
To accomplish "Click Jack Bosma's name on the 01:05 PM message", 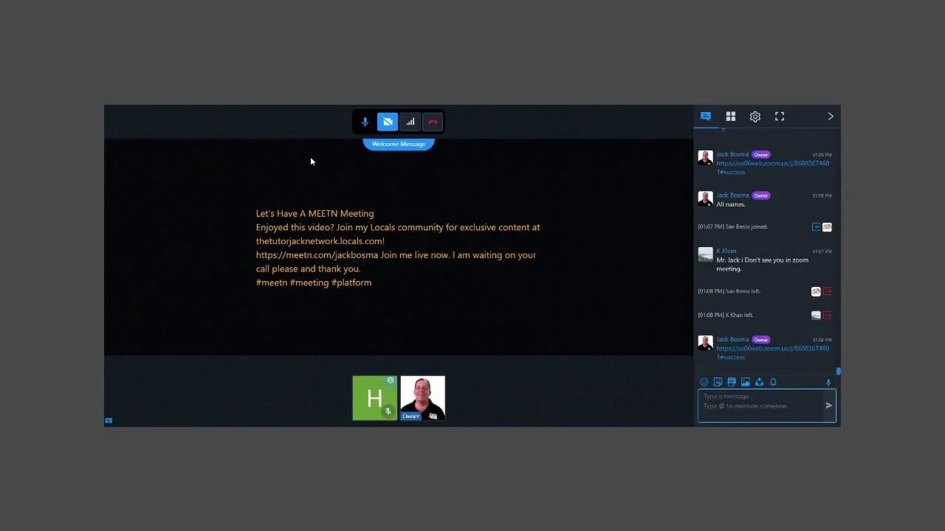I will [x=732, y=154].
